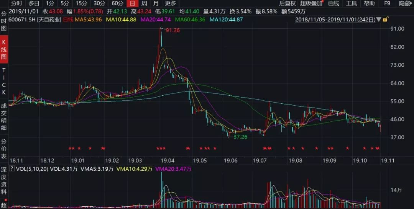414x209 pixels.
Task: Click the 换3.54% turnover value
Action: pos(240,11)
